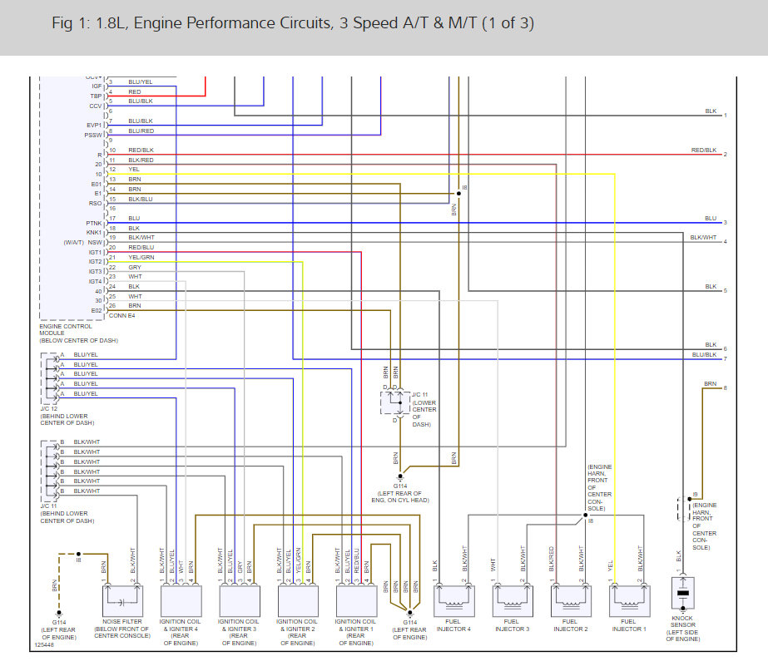This screenshot has height=671, width=768.
Task: Click the Fuel Injector 4 coil symbol
Action: coord(454,600)
